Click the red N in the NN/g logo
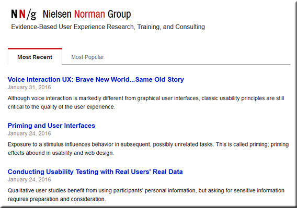The image size is (297, 208). pyautogui.click(x=22, y=14)
